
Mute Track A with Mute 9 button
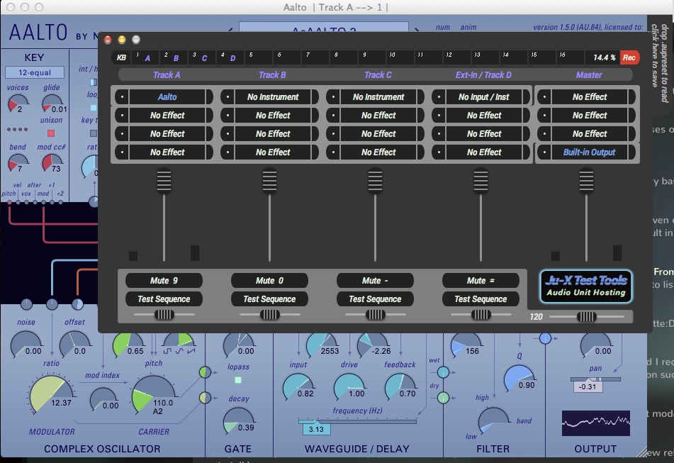(x=164, y=280)
